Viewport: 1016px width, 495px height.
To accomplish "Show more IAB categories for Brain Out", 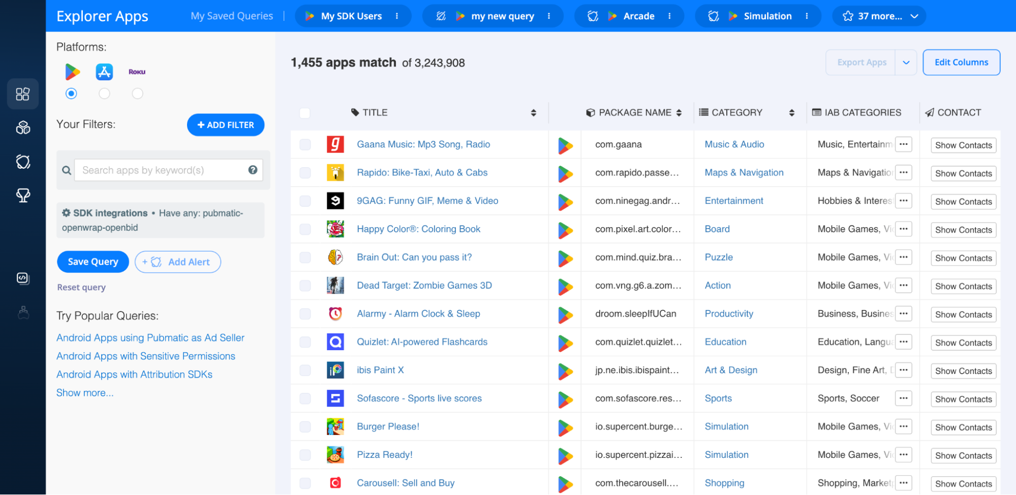I will [903, 257].
